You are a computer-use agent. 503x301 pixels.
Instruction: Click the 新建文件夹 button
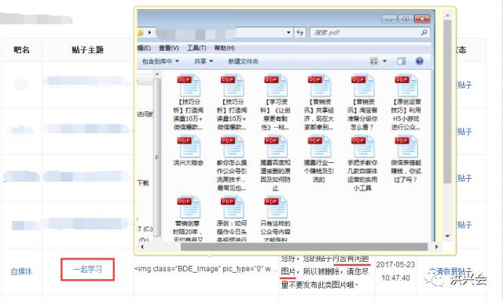coord(243,61)
